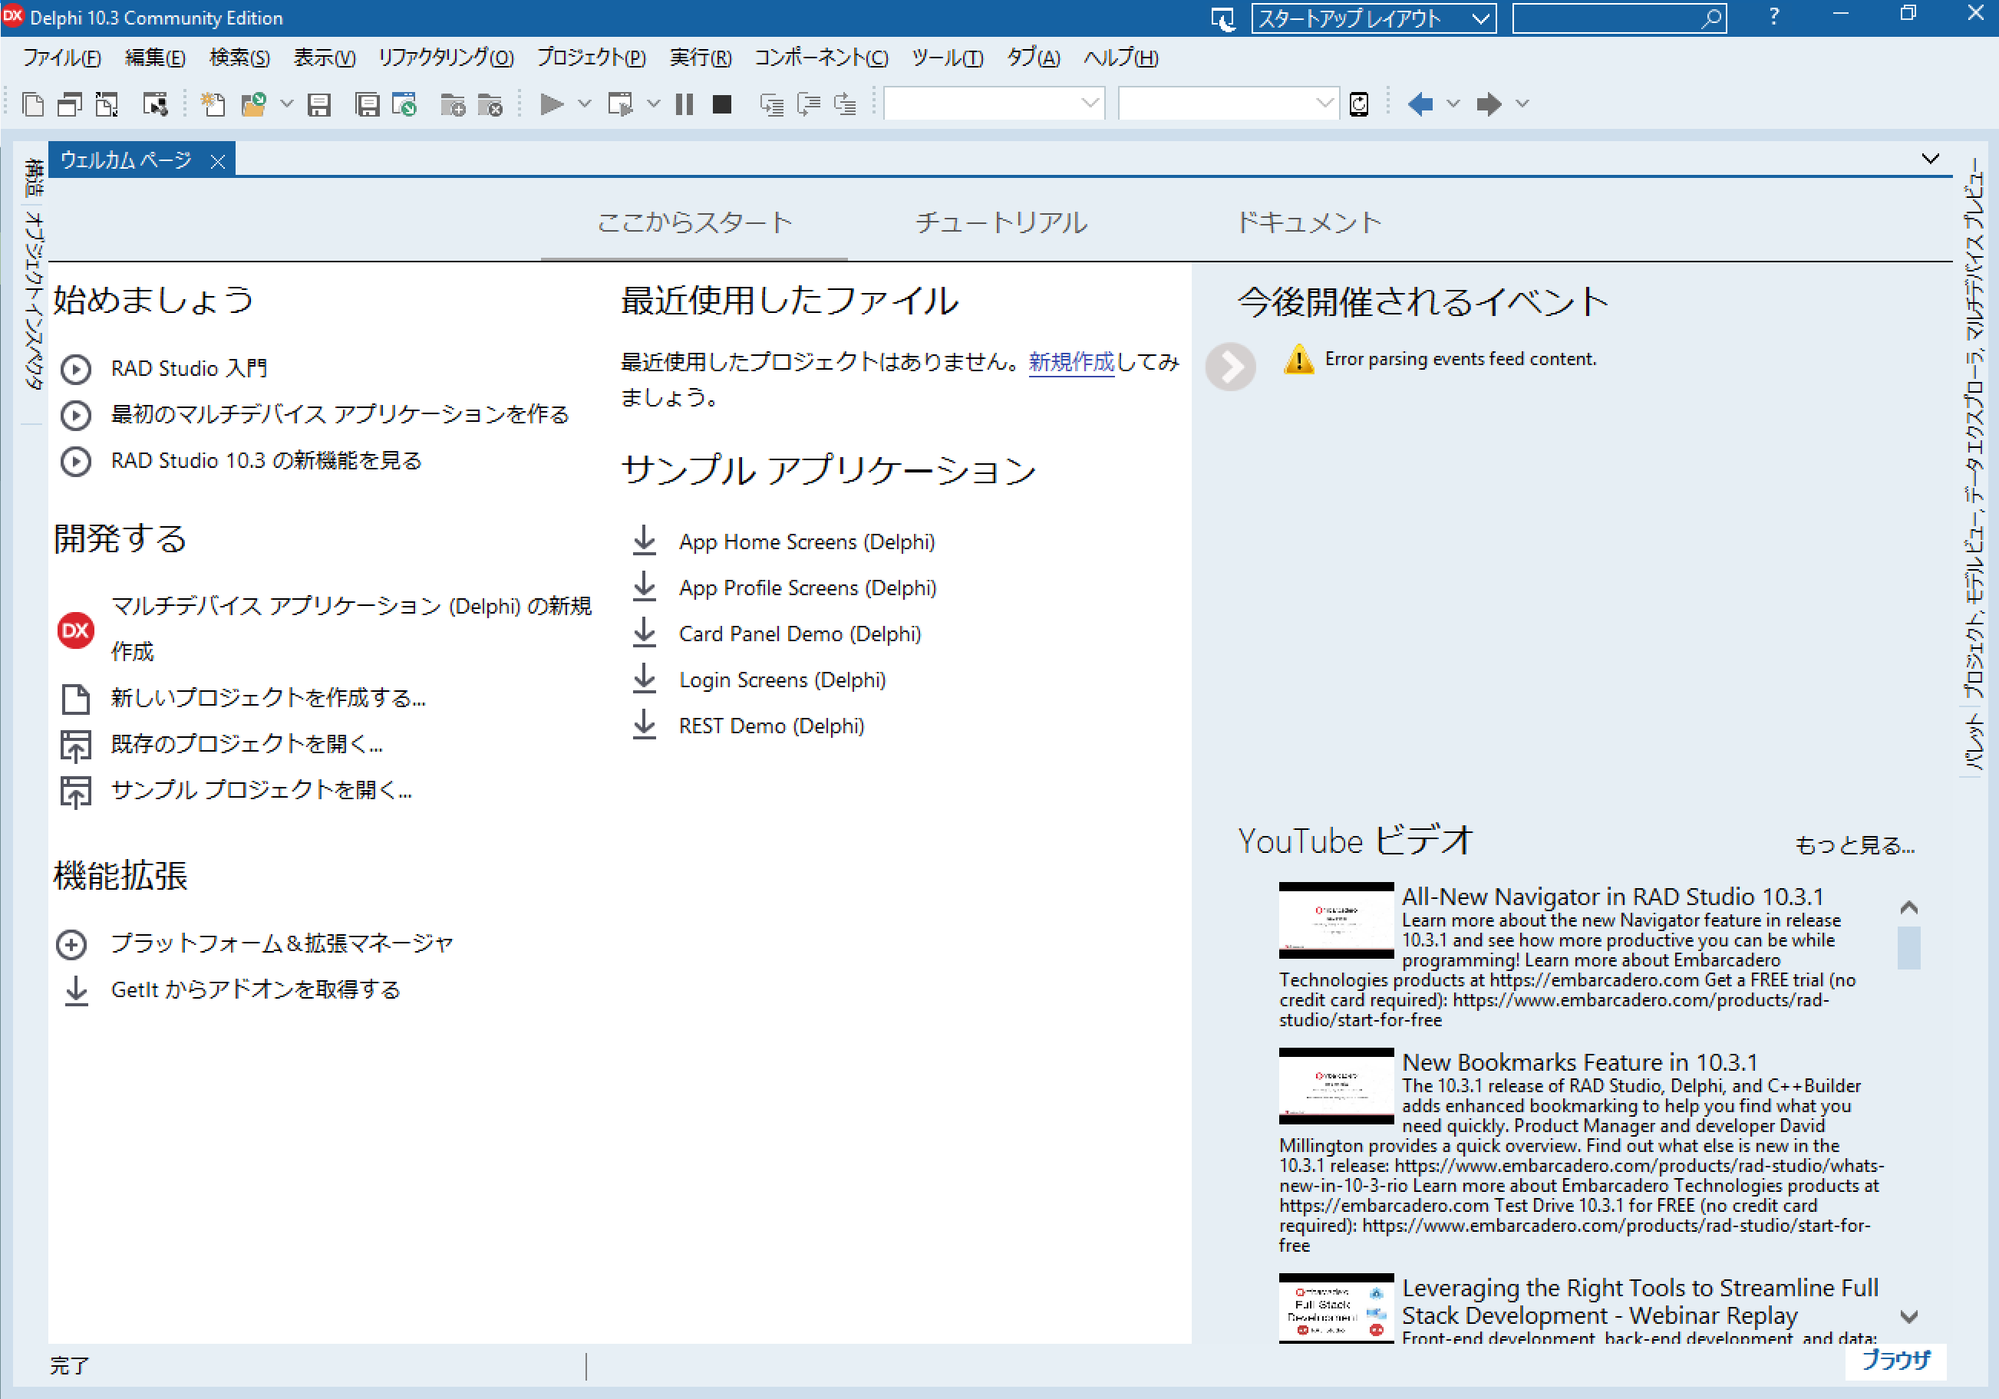Image resolution: width=1999 pixels, height=1399 pixels.
Task: Open the 表示(V) menu
Action: tap(324, 58)
